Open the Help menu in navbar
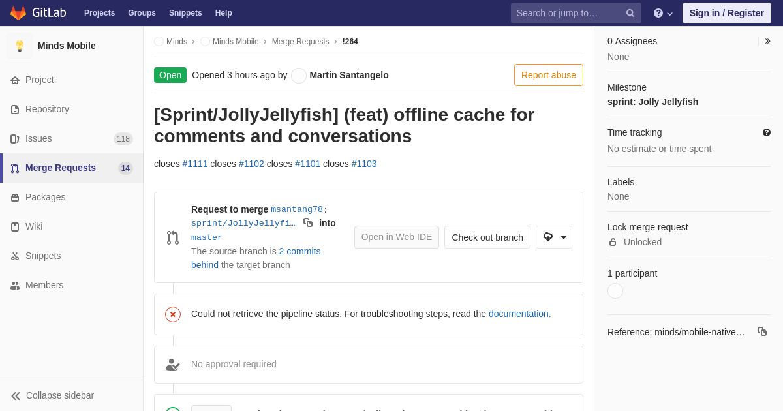 click(x=224, y=13)
